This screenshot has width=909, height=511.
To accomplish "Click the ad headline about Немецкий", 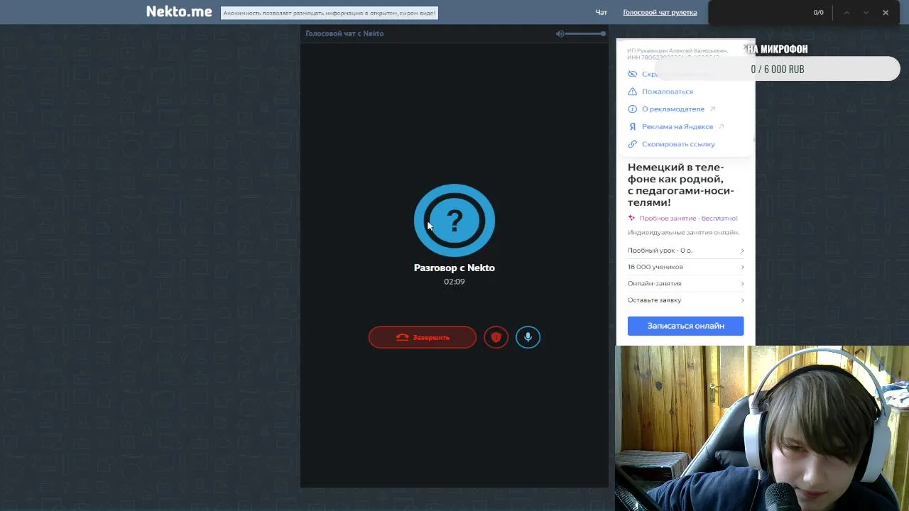I will 680,185.
